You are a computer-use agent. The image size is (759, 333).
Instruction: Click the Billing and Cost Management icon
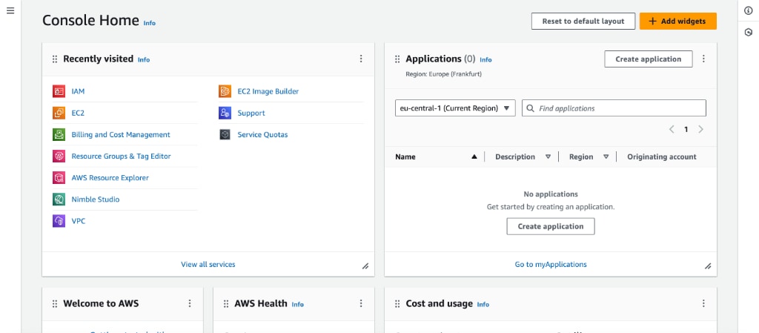(x=59, y=134)
